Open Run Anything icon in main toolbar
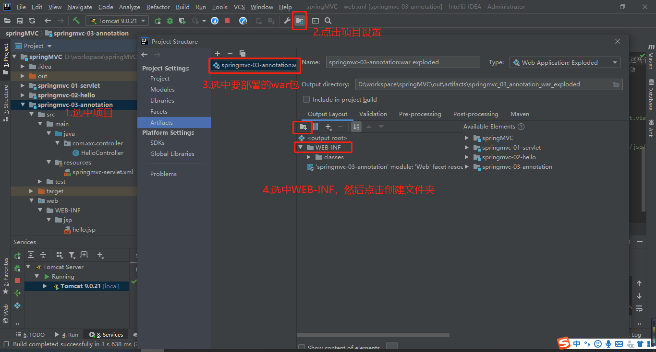 [315, 21]
